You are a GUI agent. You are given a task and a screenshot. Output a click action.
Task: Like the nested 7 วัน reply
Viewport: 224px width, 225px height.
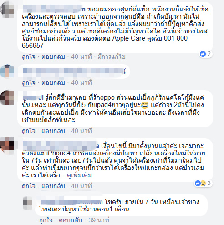tap(46, 220)
